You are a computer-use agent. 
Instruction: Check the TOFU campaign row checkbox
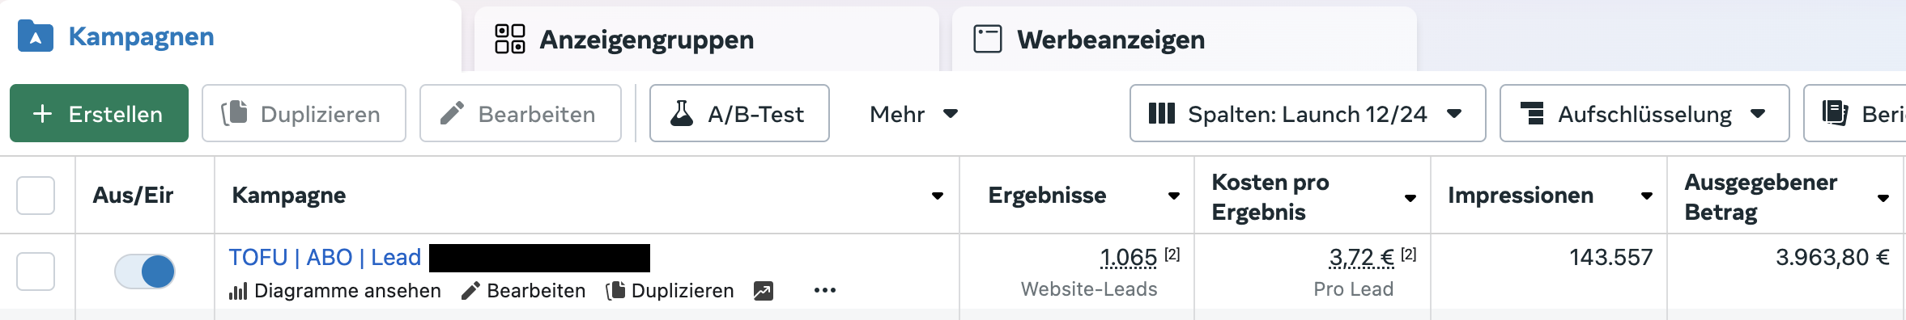click(x=36, y=272)
